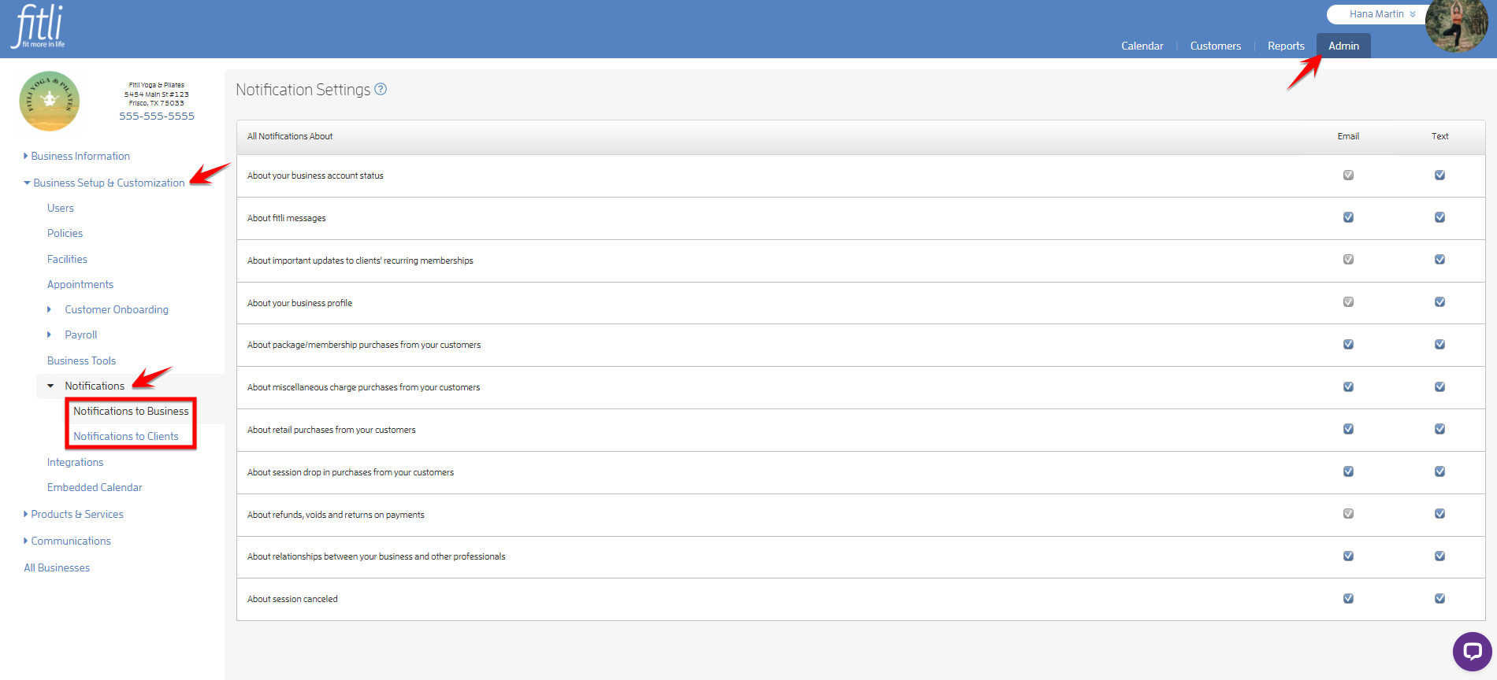Click the Fitli Yoga & Pilates business logo
Image resolution: width=1497 pixels, height=680 pixels.
click(x=50, y=101)
